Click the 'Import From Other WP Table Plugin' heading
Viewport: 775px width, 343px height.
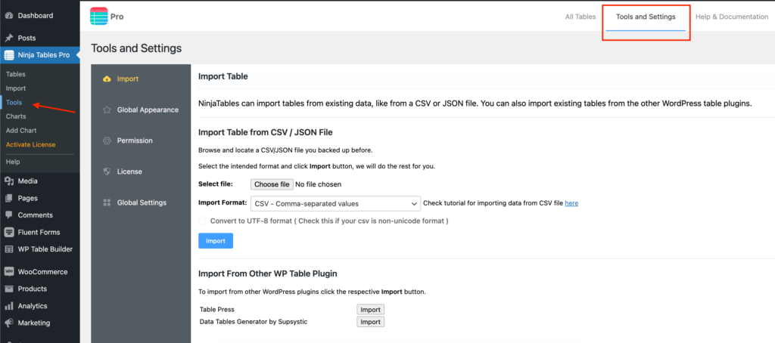point(267,273)
